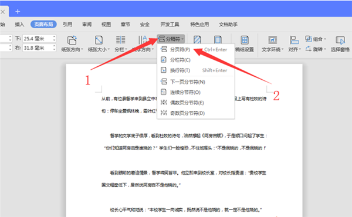Switch to the 插入 tab
This screenshot has width=352, height=217.
(x=19, y=24)
